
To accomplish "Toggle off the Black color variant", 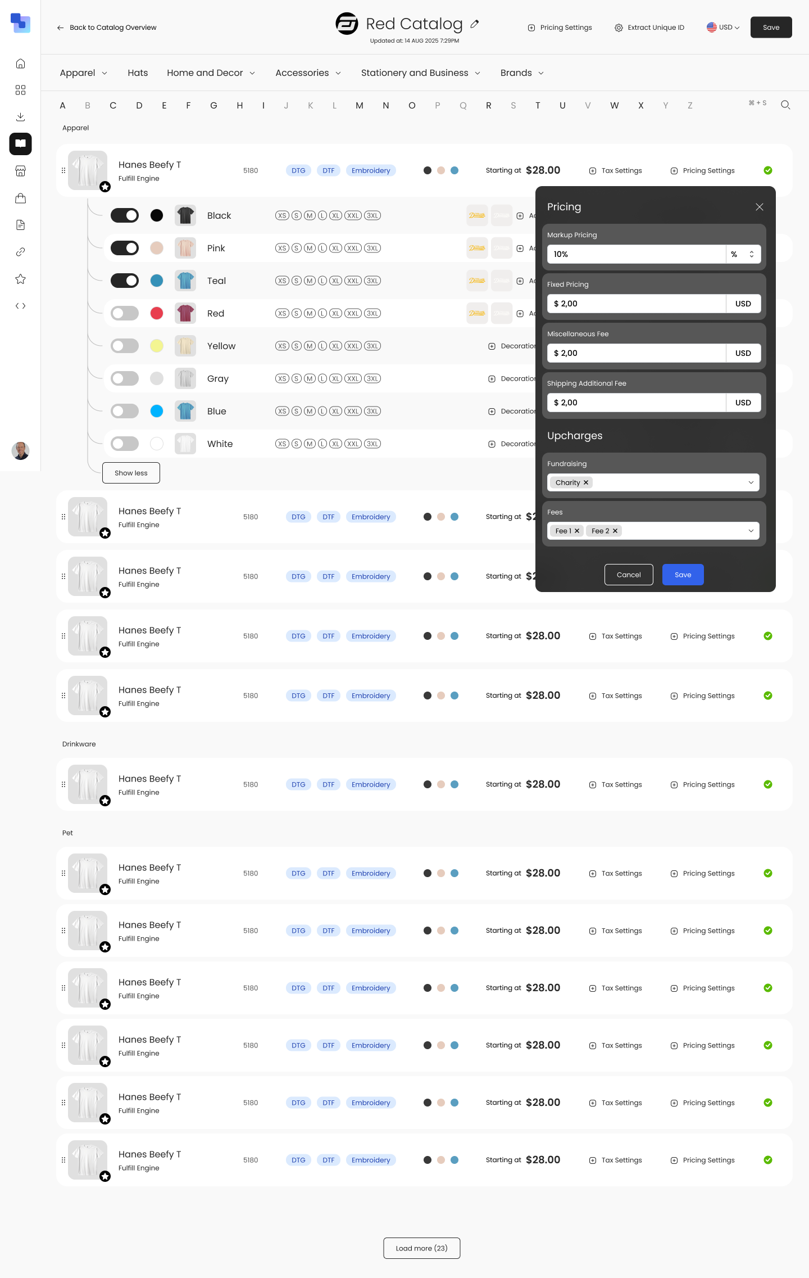I will coord(125,215).
